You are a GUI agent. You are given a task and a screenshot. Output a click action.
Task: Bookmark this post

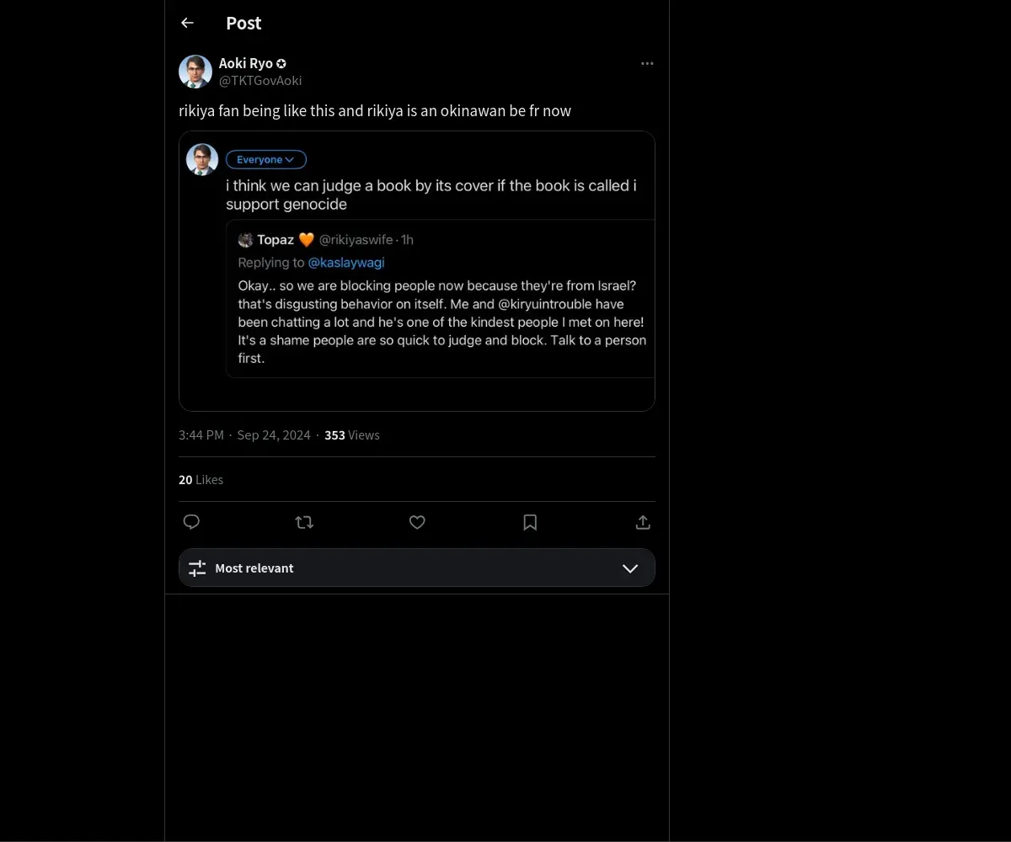[x=530, y=522]
